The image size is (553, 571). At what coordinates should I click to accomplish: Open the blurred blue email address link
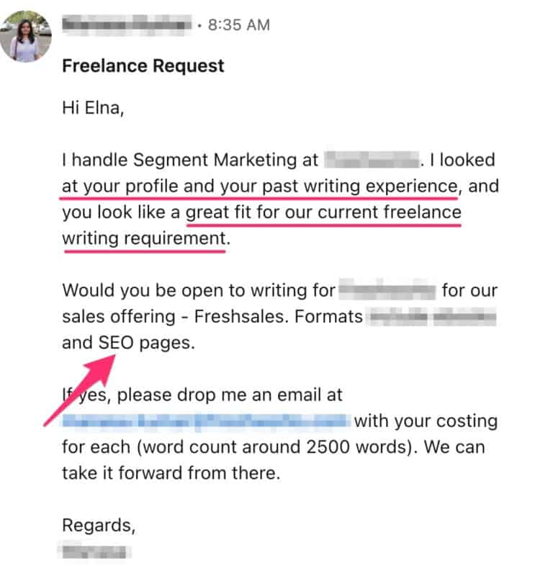[x=205, y=421]
